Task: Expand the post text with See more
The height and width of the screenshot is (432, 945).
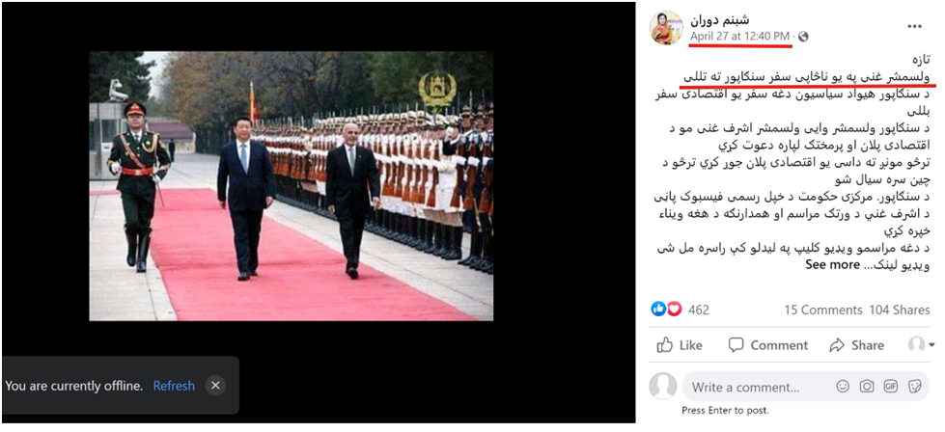Action: [x=832, y=265]
